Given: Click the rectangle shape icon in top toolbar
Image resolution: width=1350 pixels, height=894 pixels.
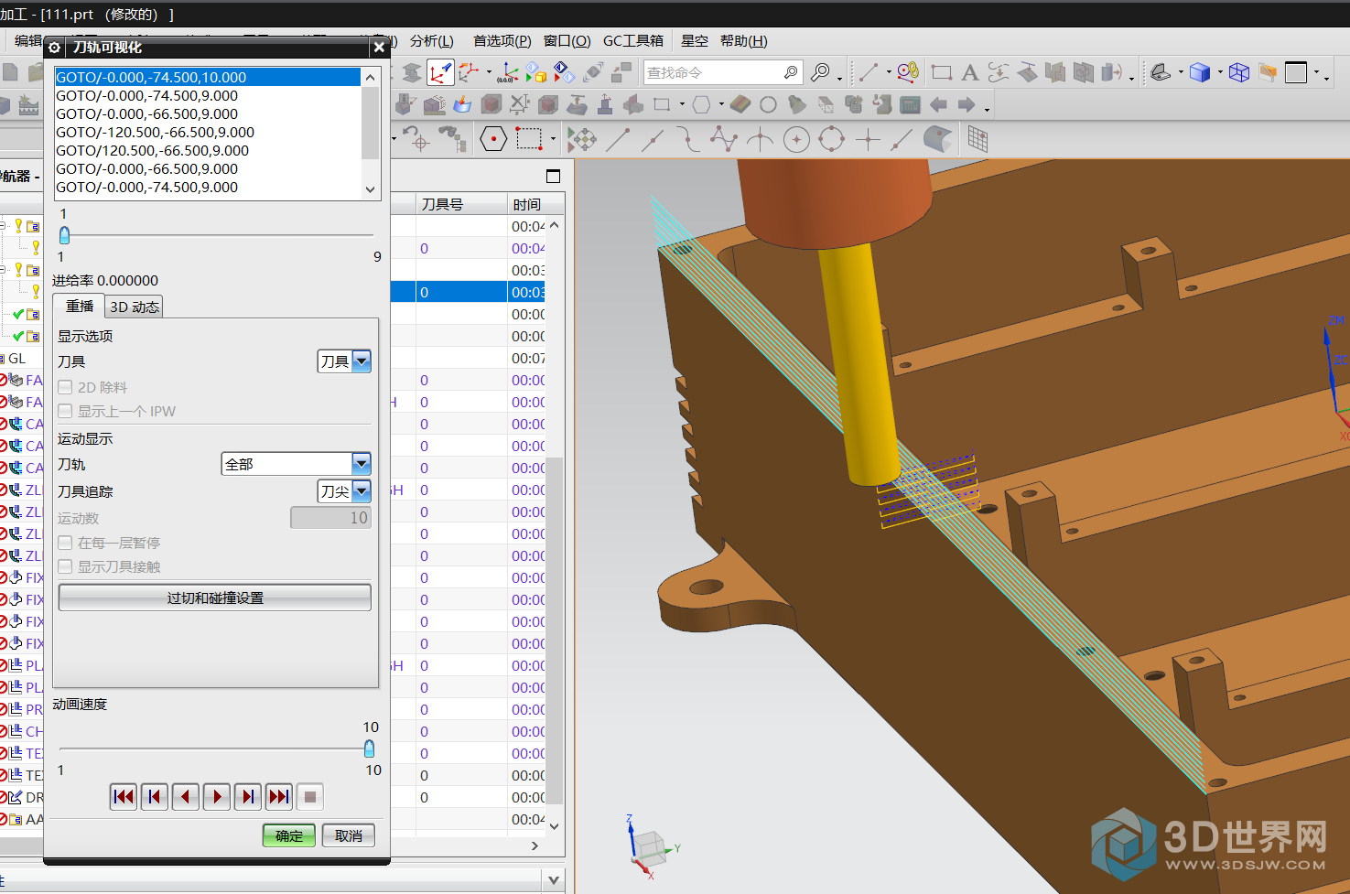Looking at the screenshot, I should click(942, 72).
